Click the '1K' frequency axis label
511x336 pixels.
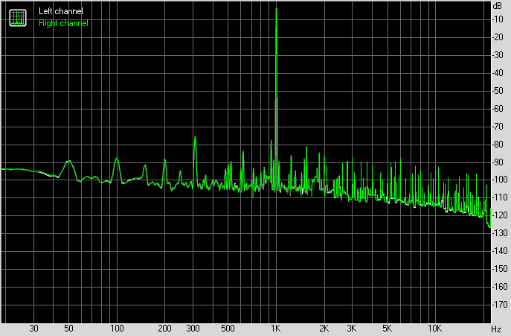(x=276, y=329)
